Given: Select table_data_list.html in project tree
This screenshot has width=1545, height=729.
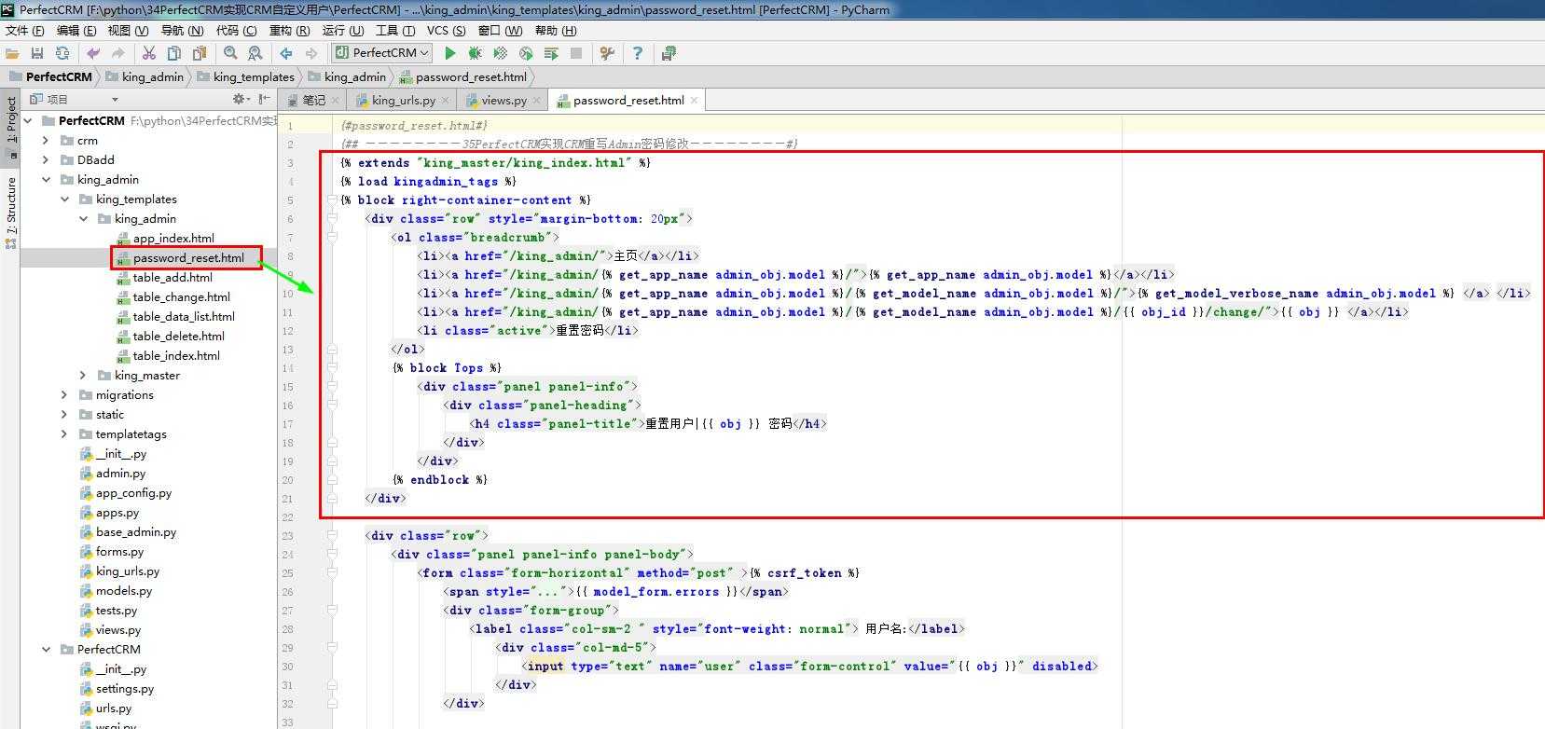Looking at the screenshot, I should (x=184, y=316).
